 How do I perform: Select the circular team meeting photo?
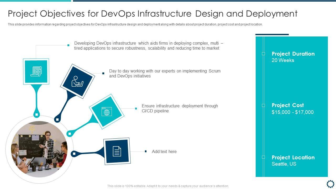tap(39, 149)
